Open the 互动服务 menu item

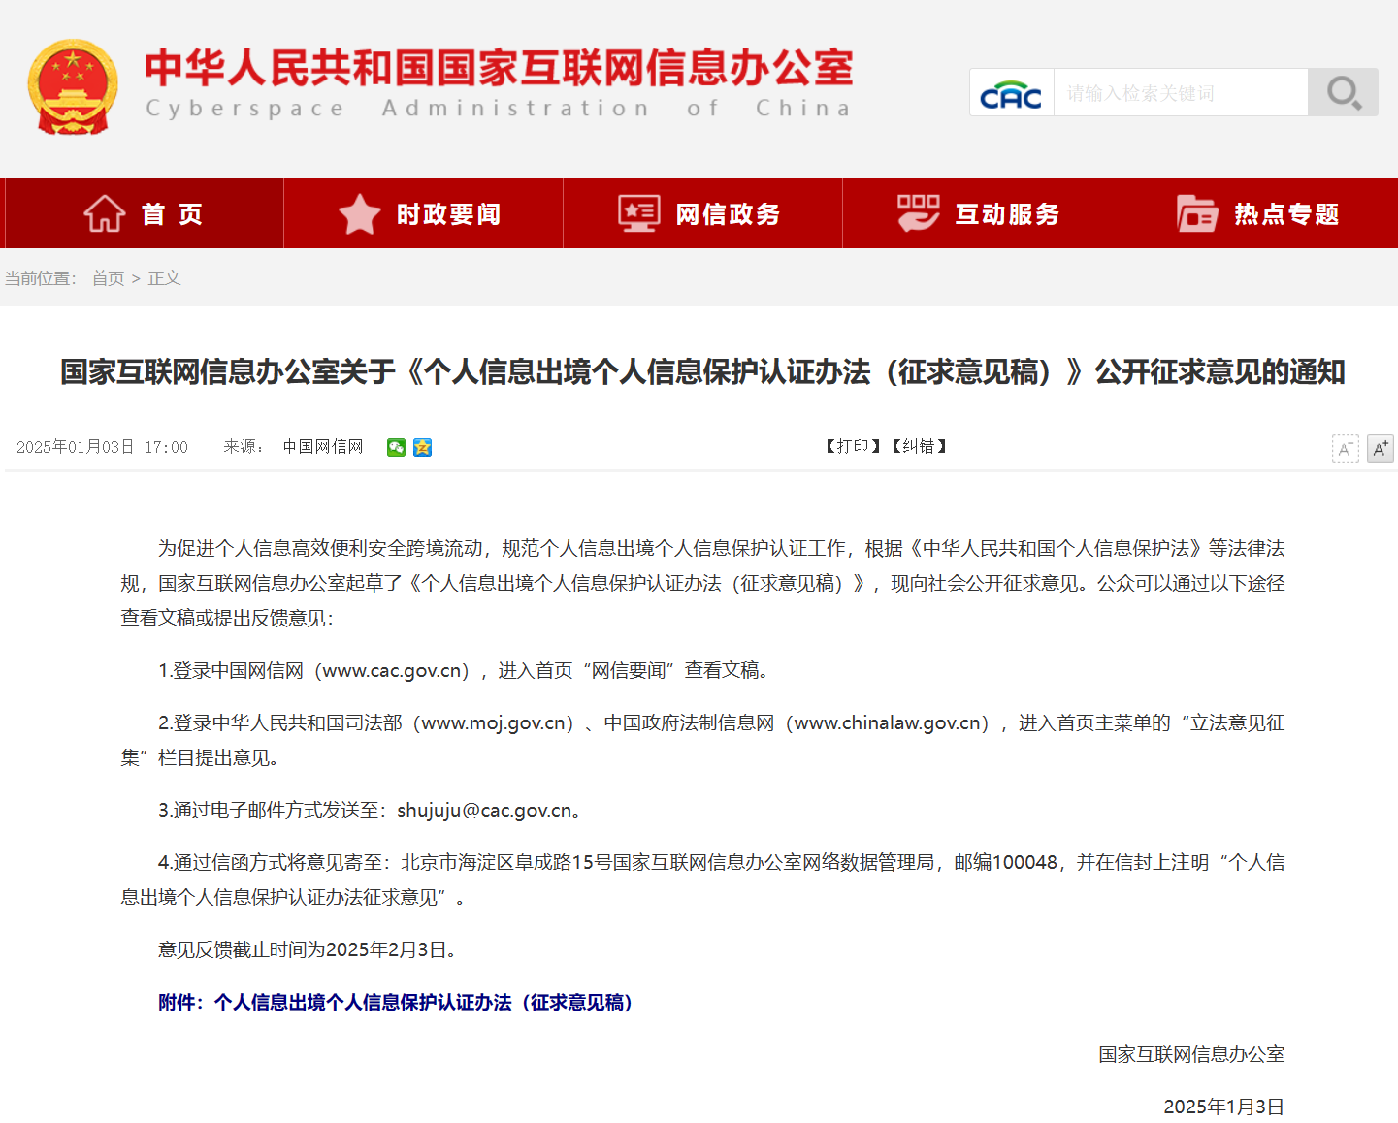point(983,213)
